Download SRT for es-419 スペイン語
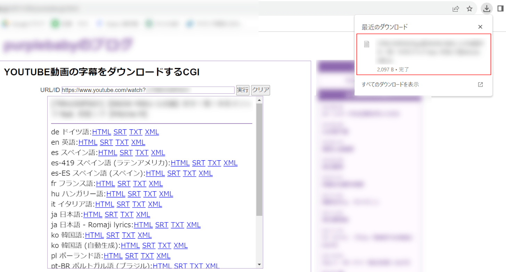506x272 pixels. click(198, 163)
